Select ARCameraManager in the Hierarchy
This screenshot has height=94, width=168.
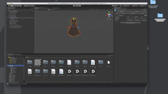(x=14, y=21)
